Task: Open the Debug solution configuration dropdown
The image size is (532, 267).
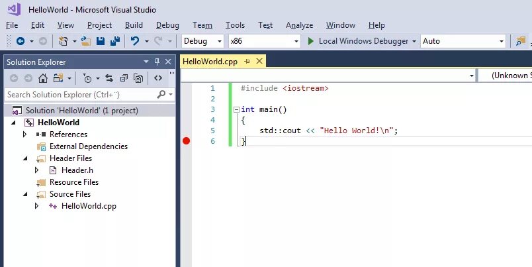Action: pos(220,42)
